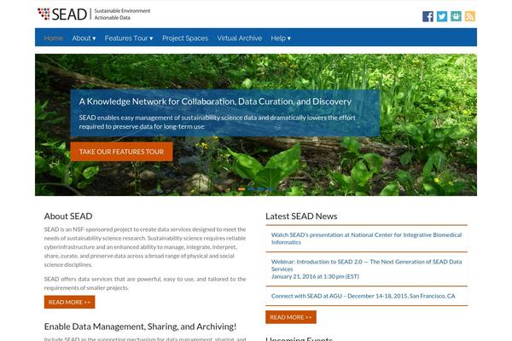Click Read More under Latest SEAD News
Viewport: 512px width, 341px height.
[291, 317]
